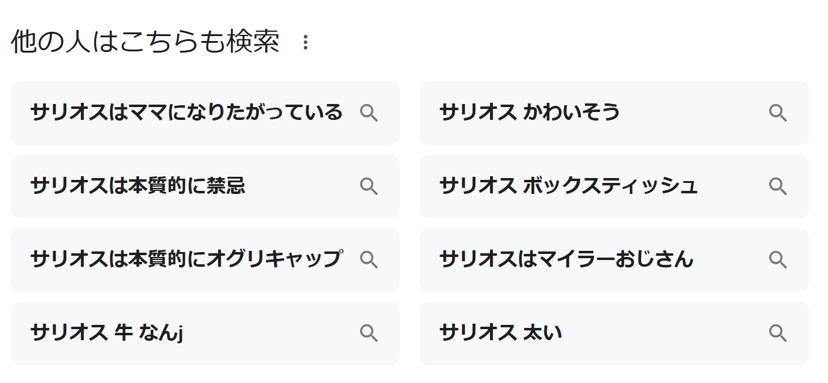Click search icon beside サリオス かわいそう
Image resolution: width=828 pixels, height=383 pixels.
tap(778, 113)
